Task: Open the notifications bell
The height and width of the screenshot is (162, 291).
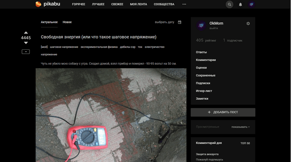Action: [240, 5]
